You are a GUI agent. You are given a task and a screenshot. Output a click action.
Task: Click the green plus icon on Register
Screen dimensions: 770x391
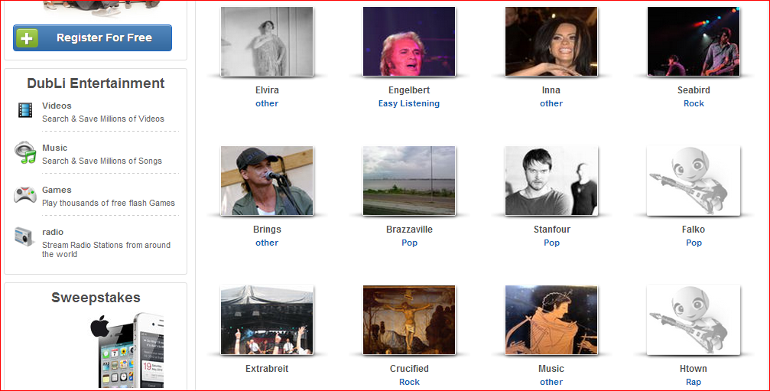27,37
